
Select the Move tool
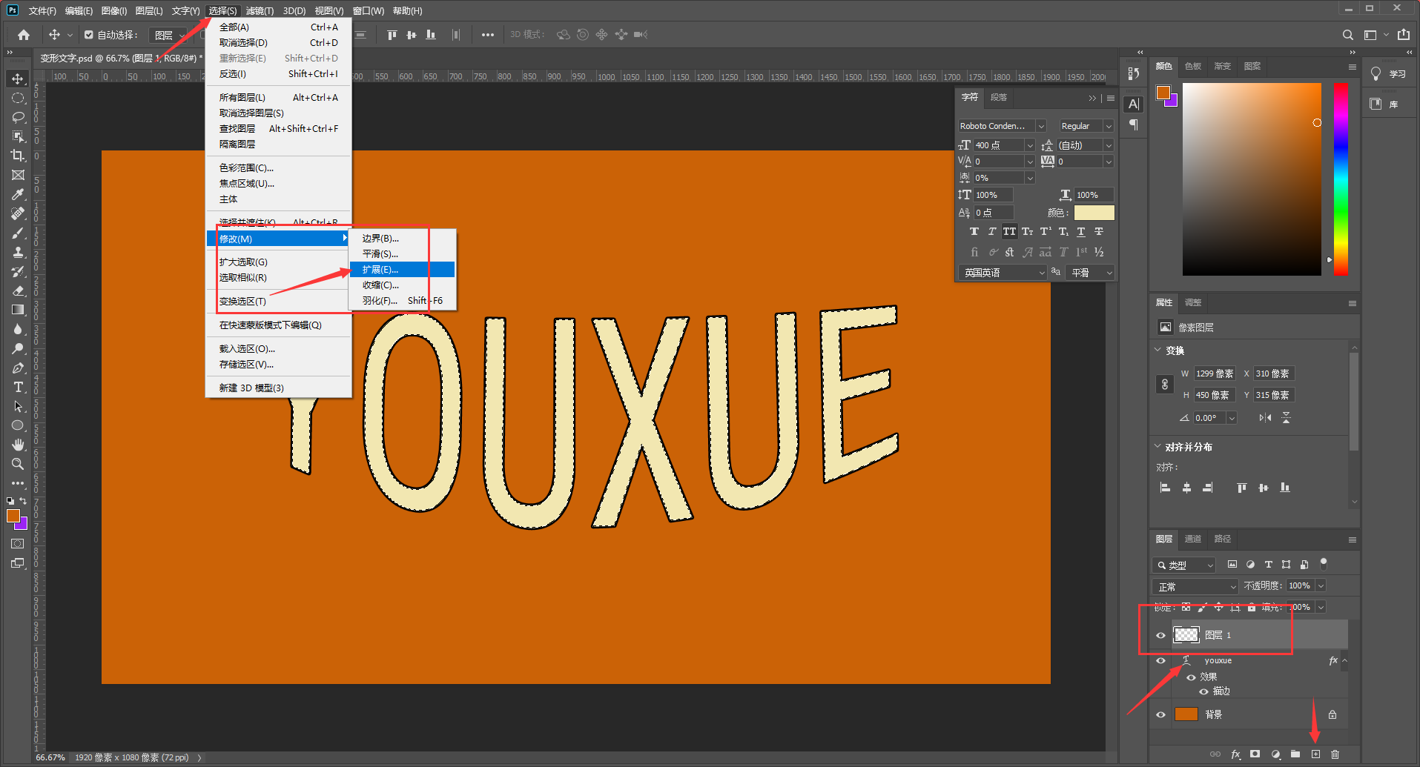18,79
